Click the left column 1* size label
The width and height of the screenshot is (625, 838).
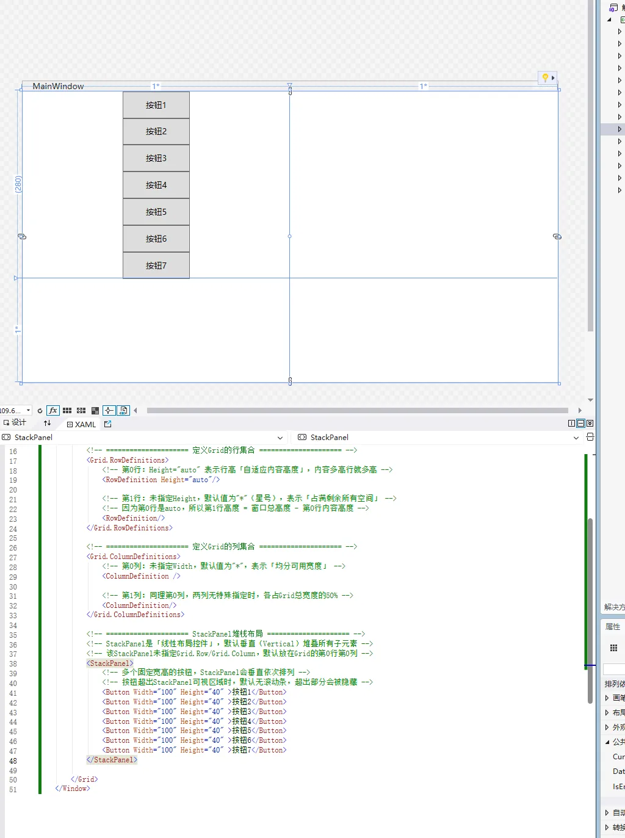point(156,86)
